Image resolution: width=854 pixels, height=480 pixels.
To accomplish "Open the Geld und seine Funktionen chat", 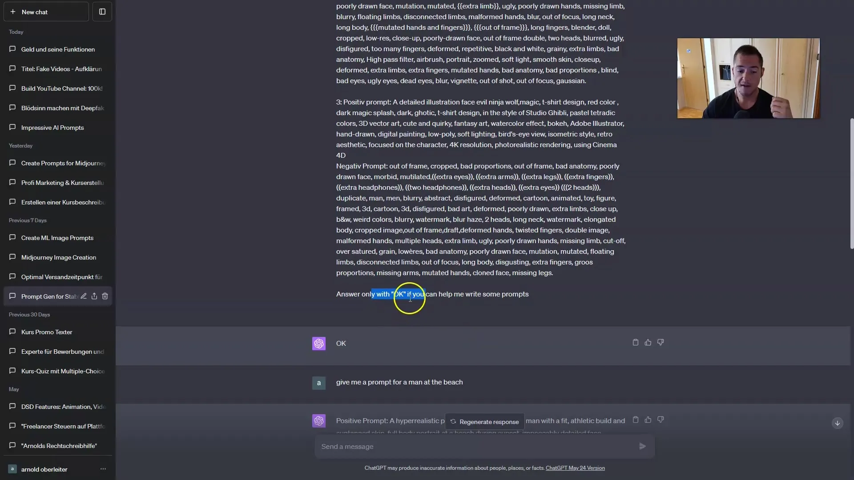I will tap(57, 48).
